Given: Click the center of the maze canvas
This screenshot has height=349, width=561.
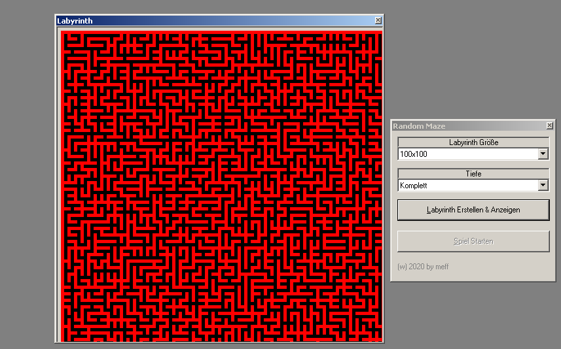Looking at the screenshot, I should click(x=221, y=186).
